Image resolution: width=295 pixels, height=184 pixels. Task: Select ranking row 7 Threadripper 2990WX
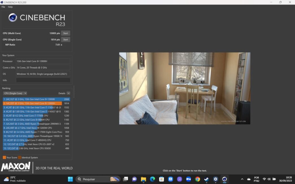(x=36, y=124)
